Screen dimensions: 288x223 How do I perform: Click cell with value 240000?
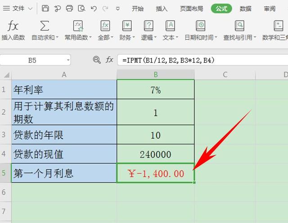pos(156,153)
